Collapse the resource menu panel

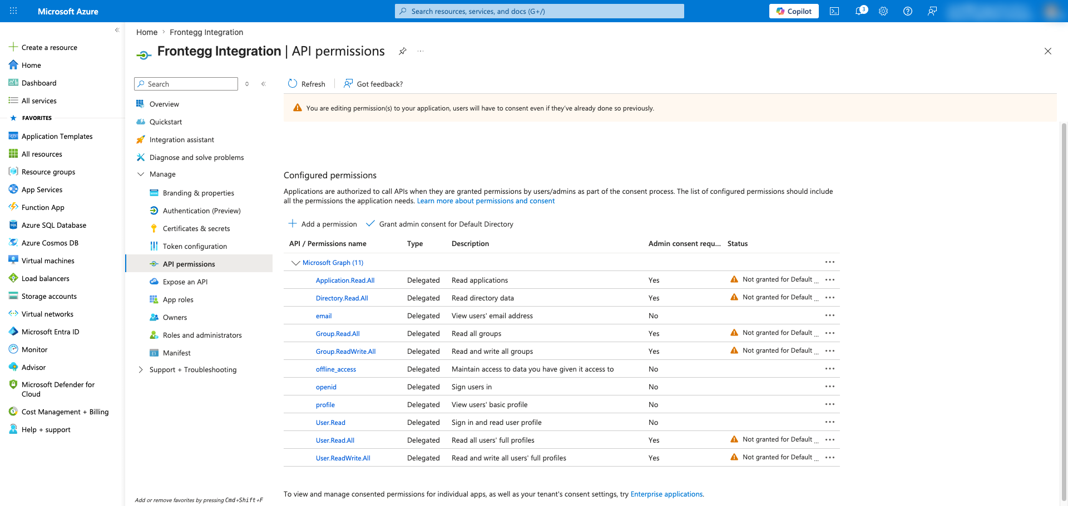pyautogui.click(x=264, y=84)
